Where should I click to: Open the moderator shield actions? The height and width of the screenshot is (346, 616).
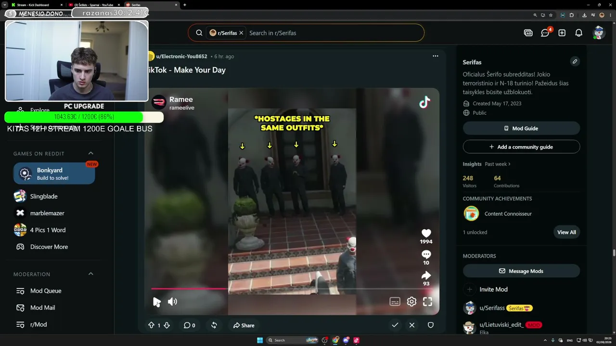(431, 325)
